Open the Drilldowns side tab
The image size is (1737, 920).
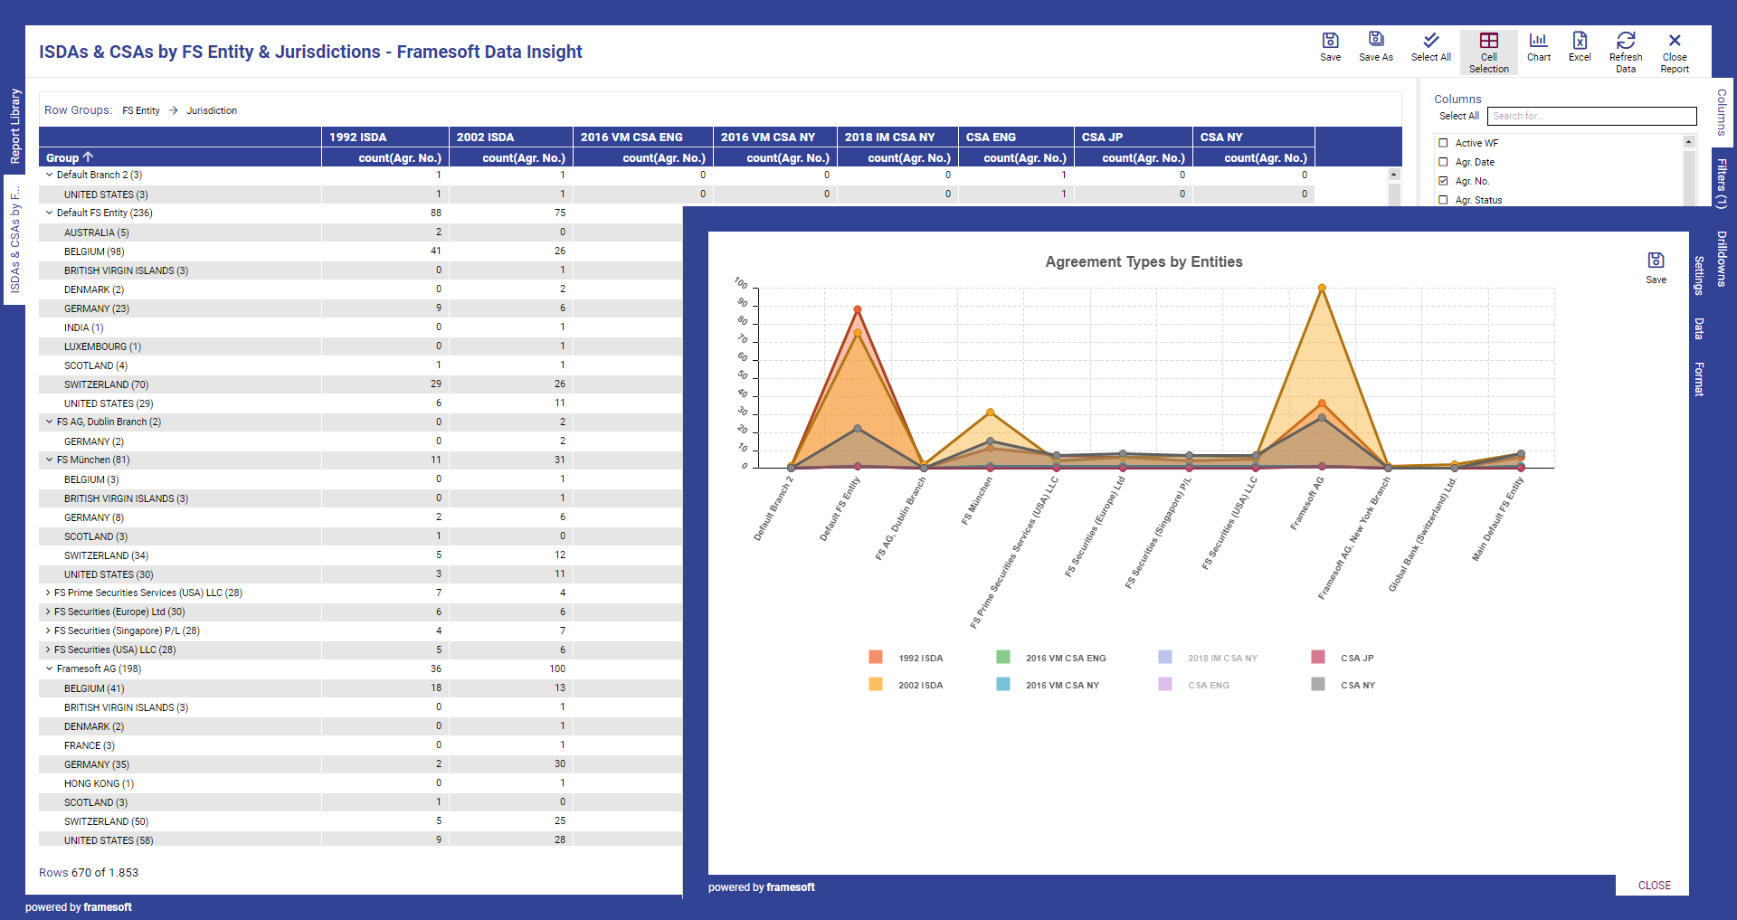pos(1722,259)
